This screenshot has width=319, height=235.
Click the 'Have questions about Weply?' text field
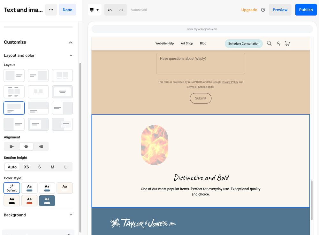tap(201, 64)
